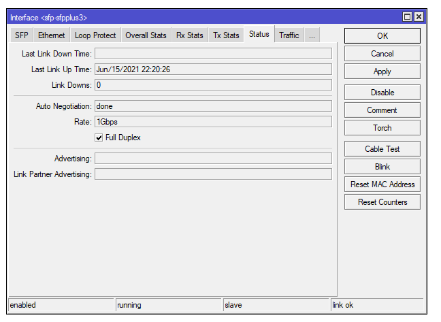The image size is (441, 322).
Task: Click the 'link ok' status bar entry
Action: click(377, 305)
